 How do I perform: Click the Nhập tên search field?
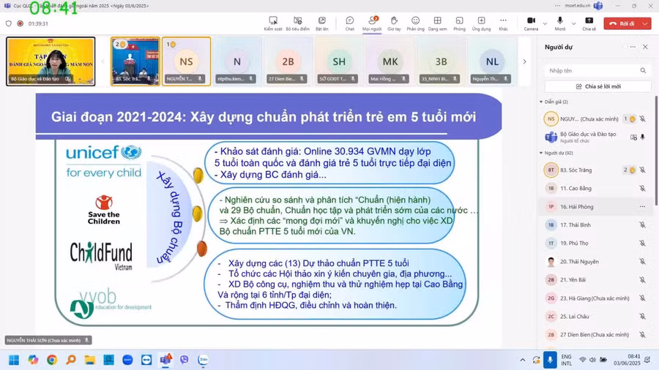pos(592,71)
